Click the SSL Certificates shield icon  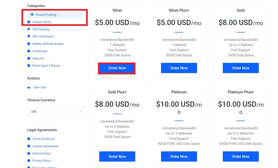click(29, 36)
